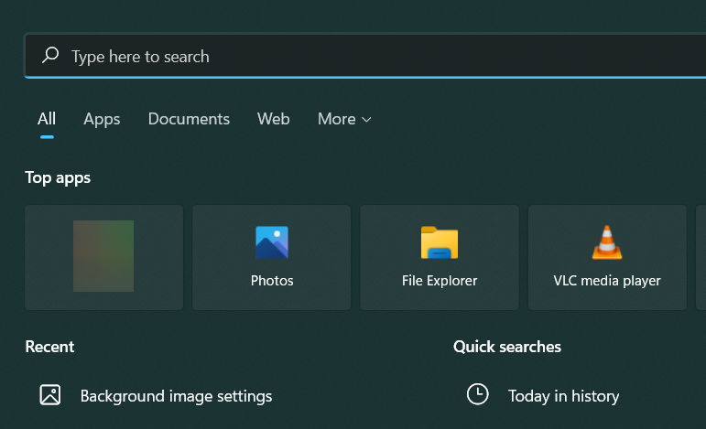Click the 'File Explorer' label text
The height and width of the screenshot is (429, 706).
(x=440, y=281)
